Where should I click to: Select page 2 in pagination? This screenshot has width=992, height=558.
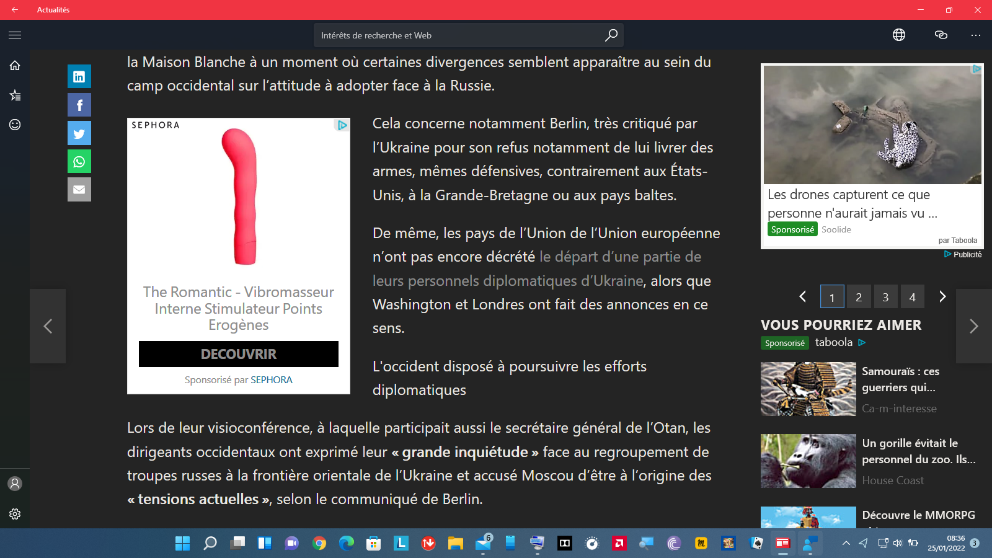tap(859, 297)
